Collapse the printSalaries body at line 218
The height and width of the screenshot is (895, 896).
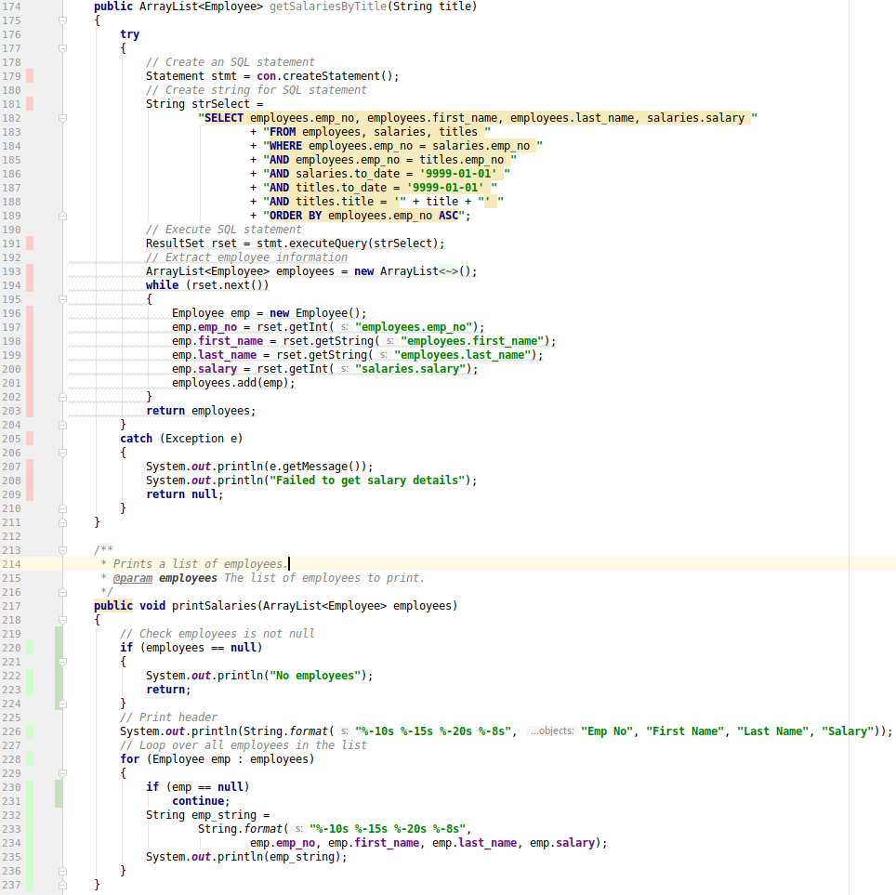(63, 620)
